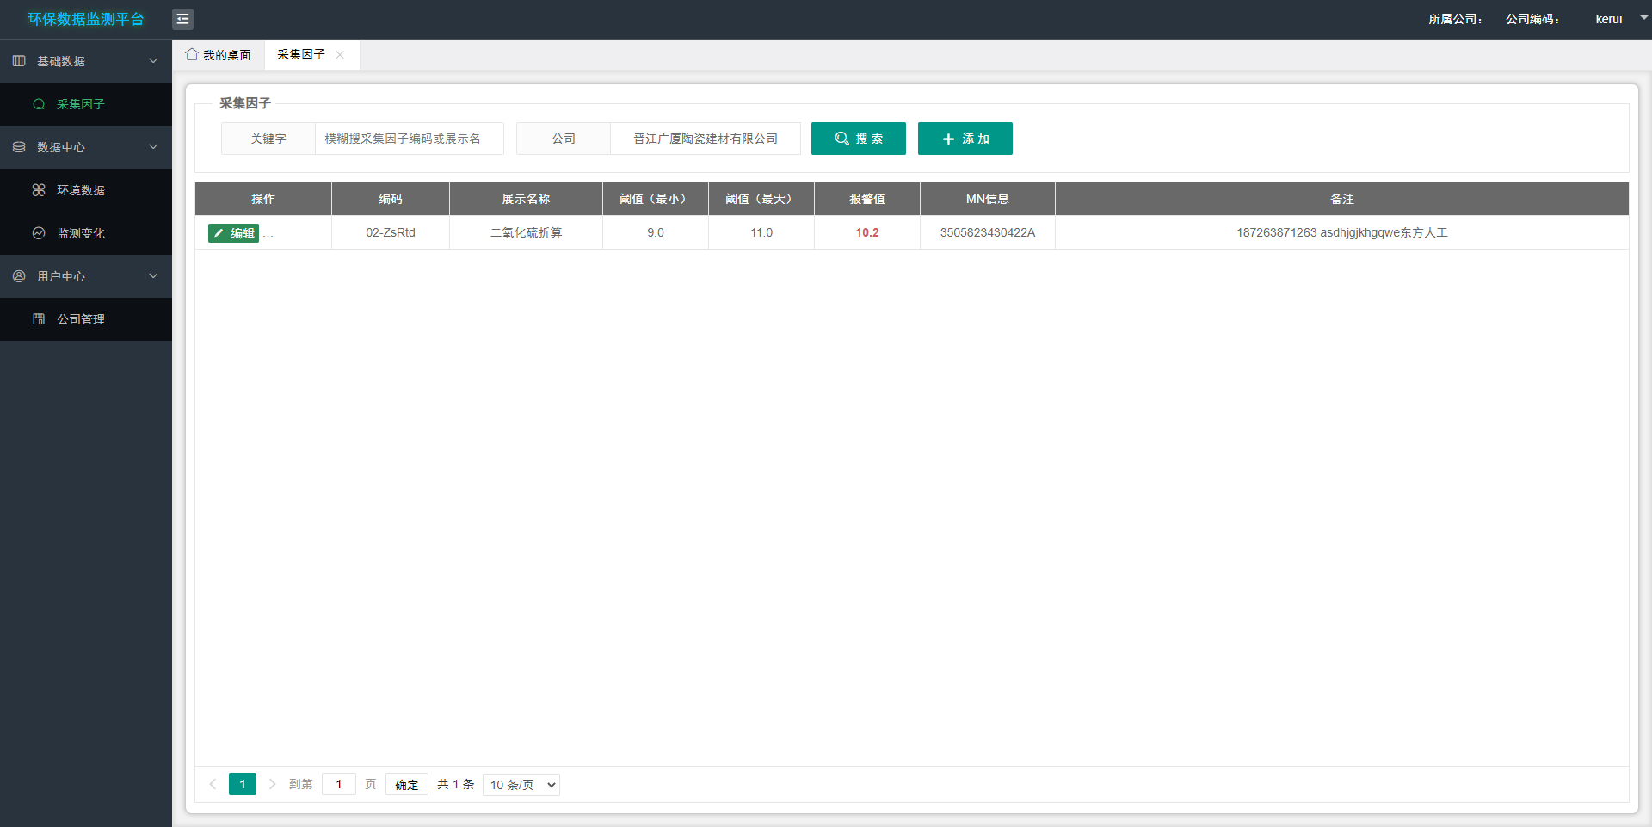Open the 公司 selection field

tap(705, 139)
